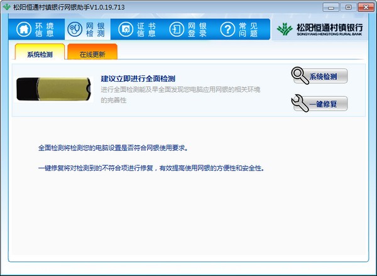
Task: Click the green app icon in title bar
Action: [x=6, y=7]
